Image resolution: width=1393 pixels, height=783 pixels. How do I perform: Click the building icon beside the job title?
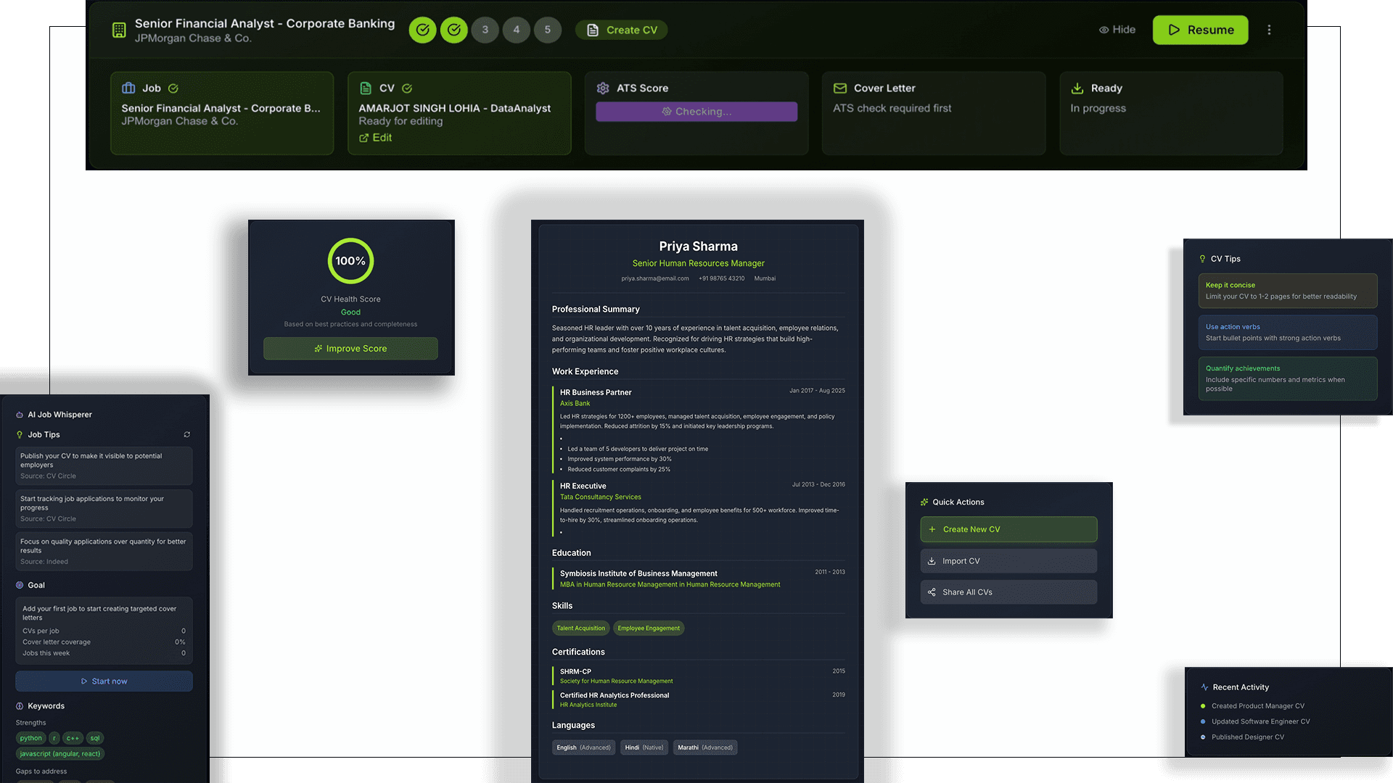point(119,30)
